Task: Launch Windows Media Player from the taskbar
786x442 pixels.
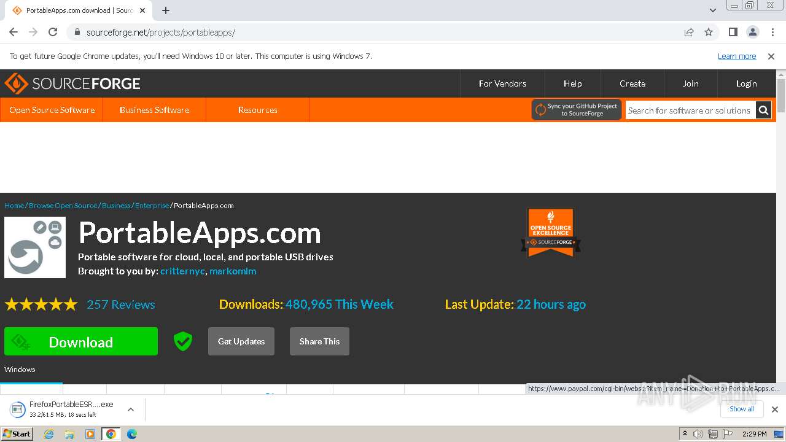Action: click(x=90, y=434)
